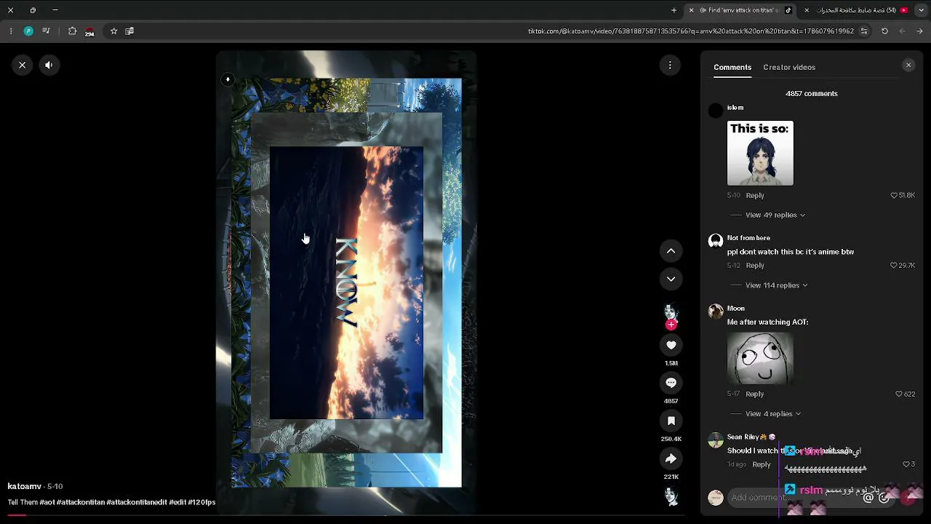The image size is (931, 524).
Task: Open the #attackontitan hashtag
Action: pos(80,502)
